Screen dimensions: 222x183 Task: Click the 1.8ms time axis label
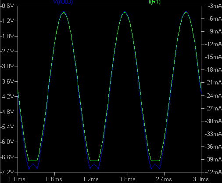click(128, 179)
